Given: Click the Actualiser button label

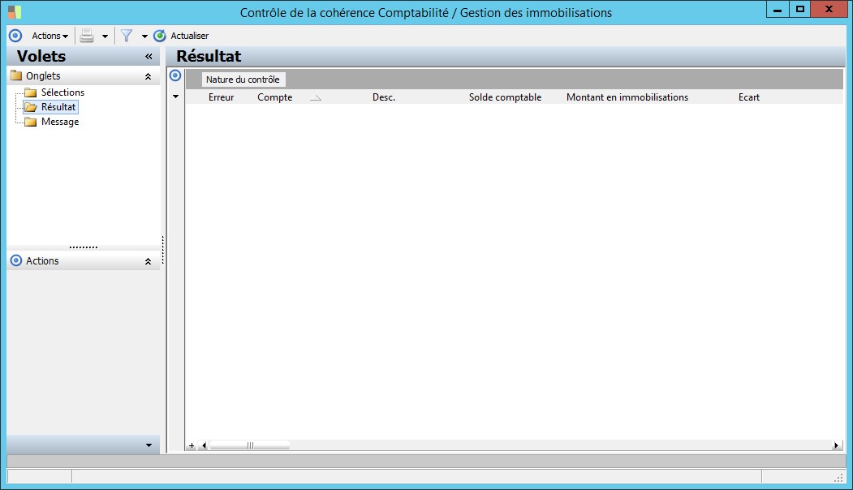Looking at the screenshot, I should coord(189,36).
